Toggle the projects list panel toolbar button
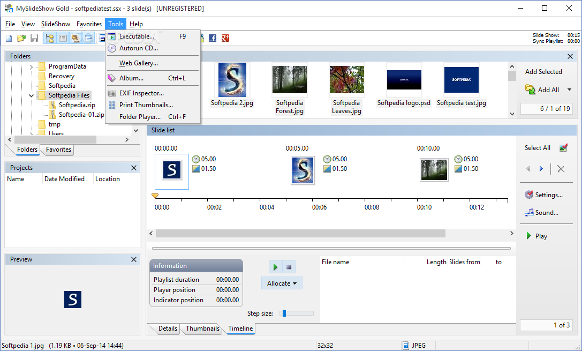Image resolution: width=582 pixels, height=351 pixels. (63, 38)
